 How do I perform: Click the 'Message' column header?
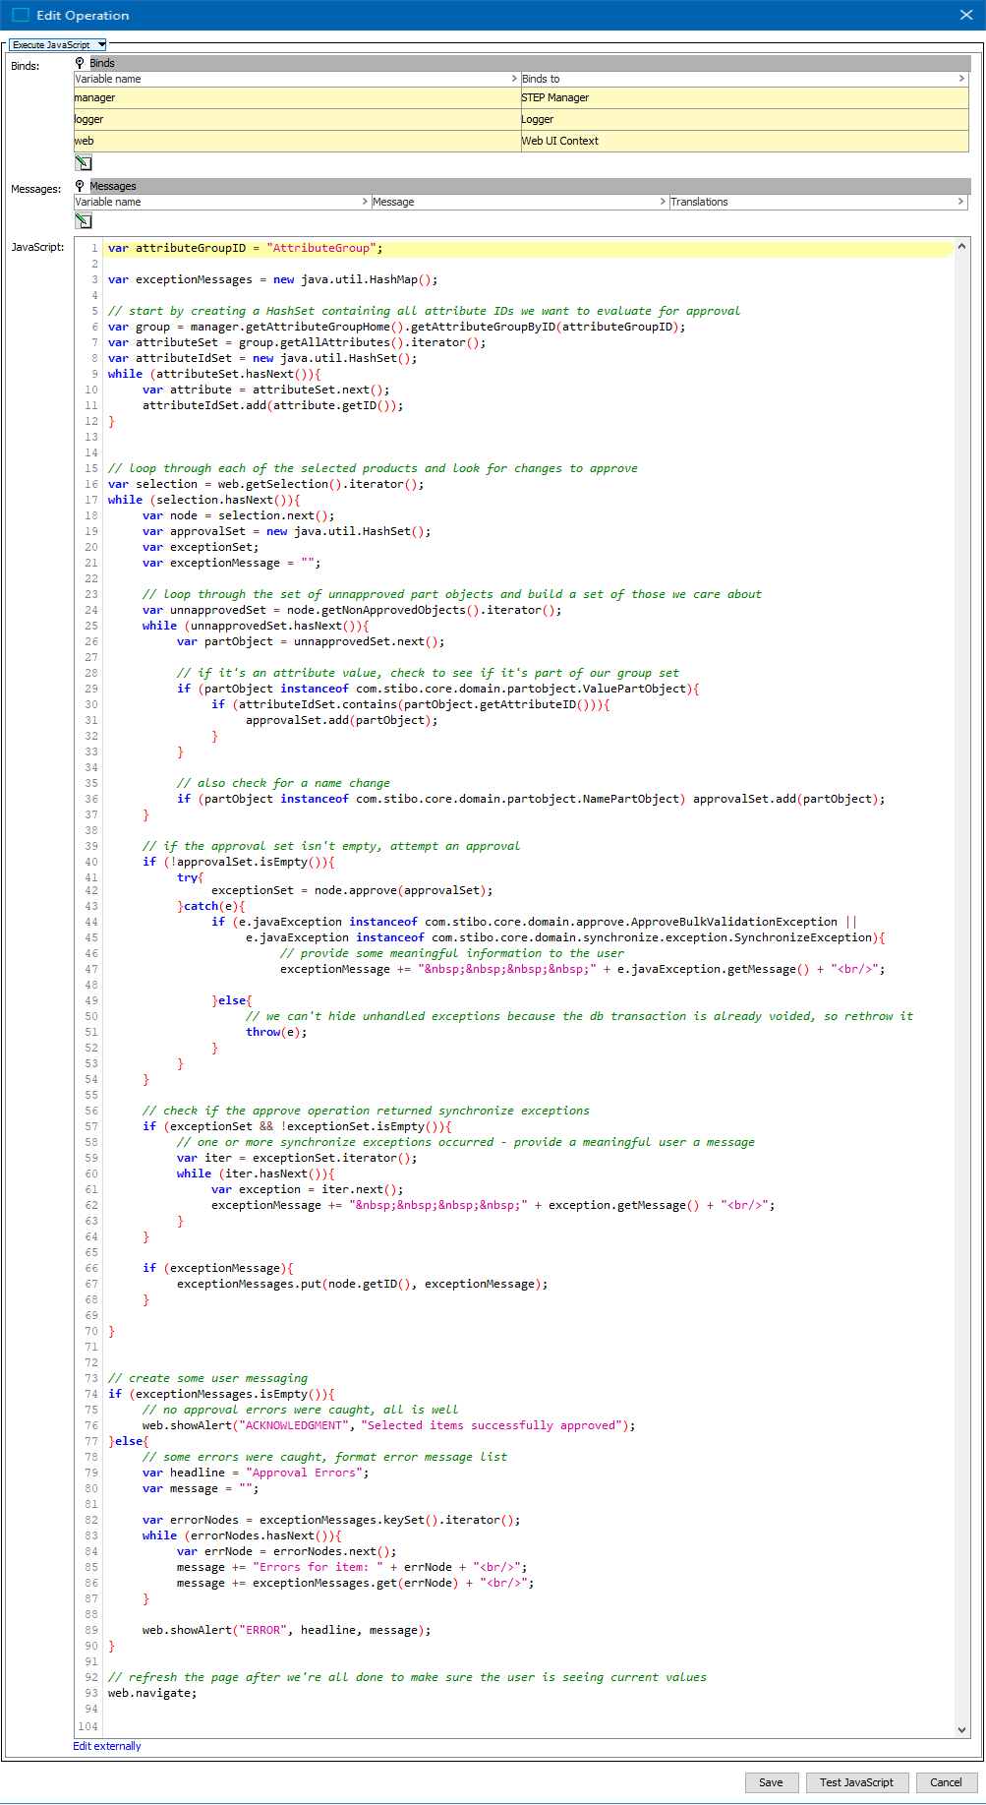pos(520,202)
